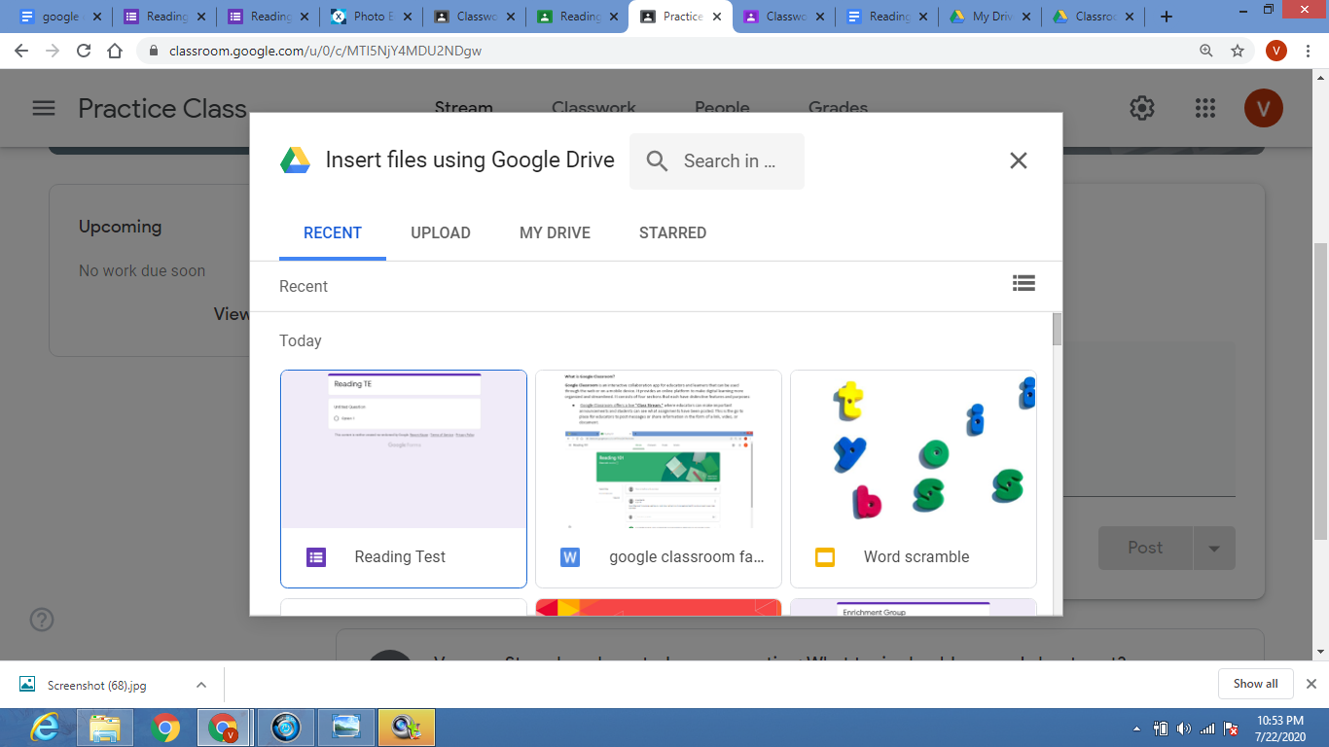Click the Search in Drive field

(x=717, y=161)
